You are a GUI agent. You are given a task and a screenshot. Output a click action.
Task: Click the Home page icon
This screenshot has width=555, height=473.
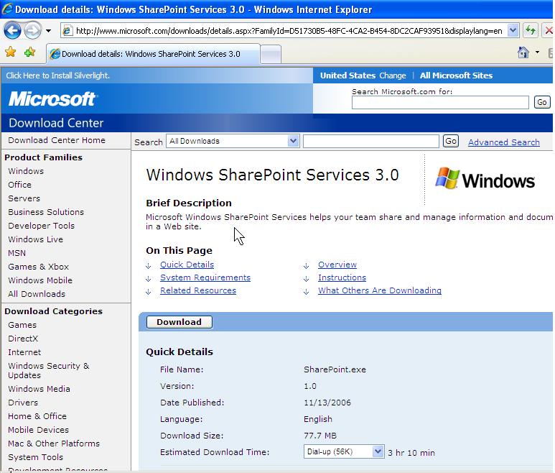click(523, 52)
